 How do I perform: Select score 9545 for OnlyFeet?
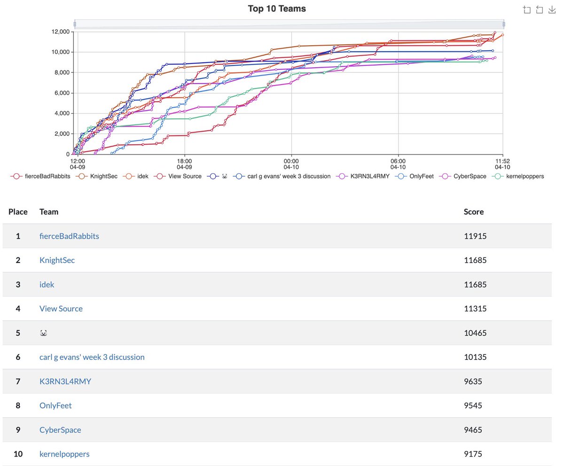coord(473,405)
